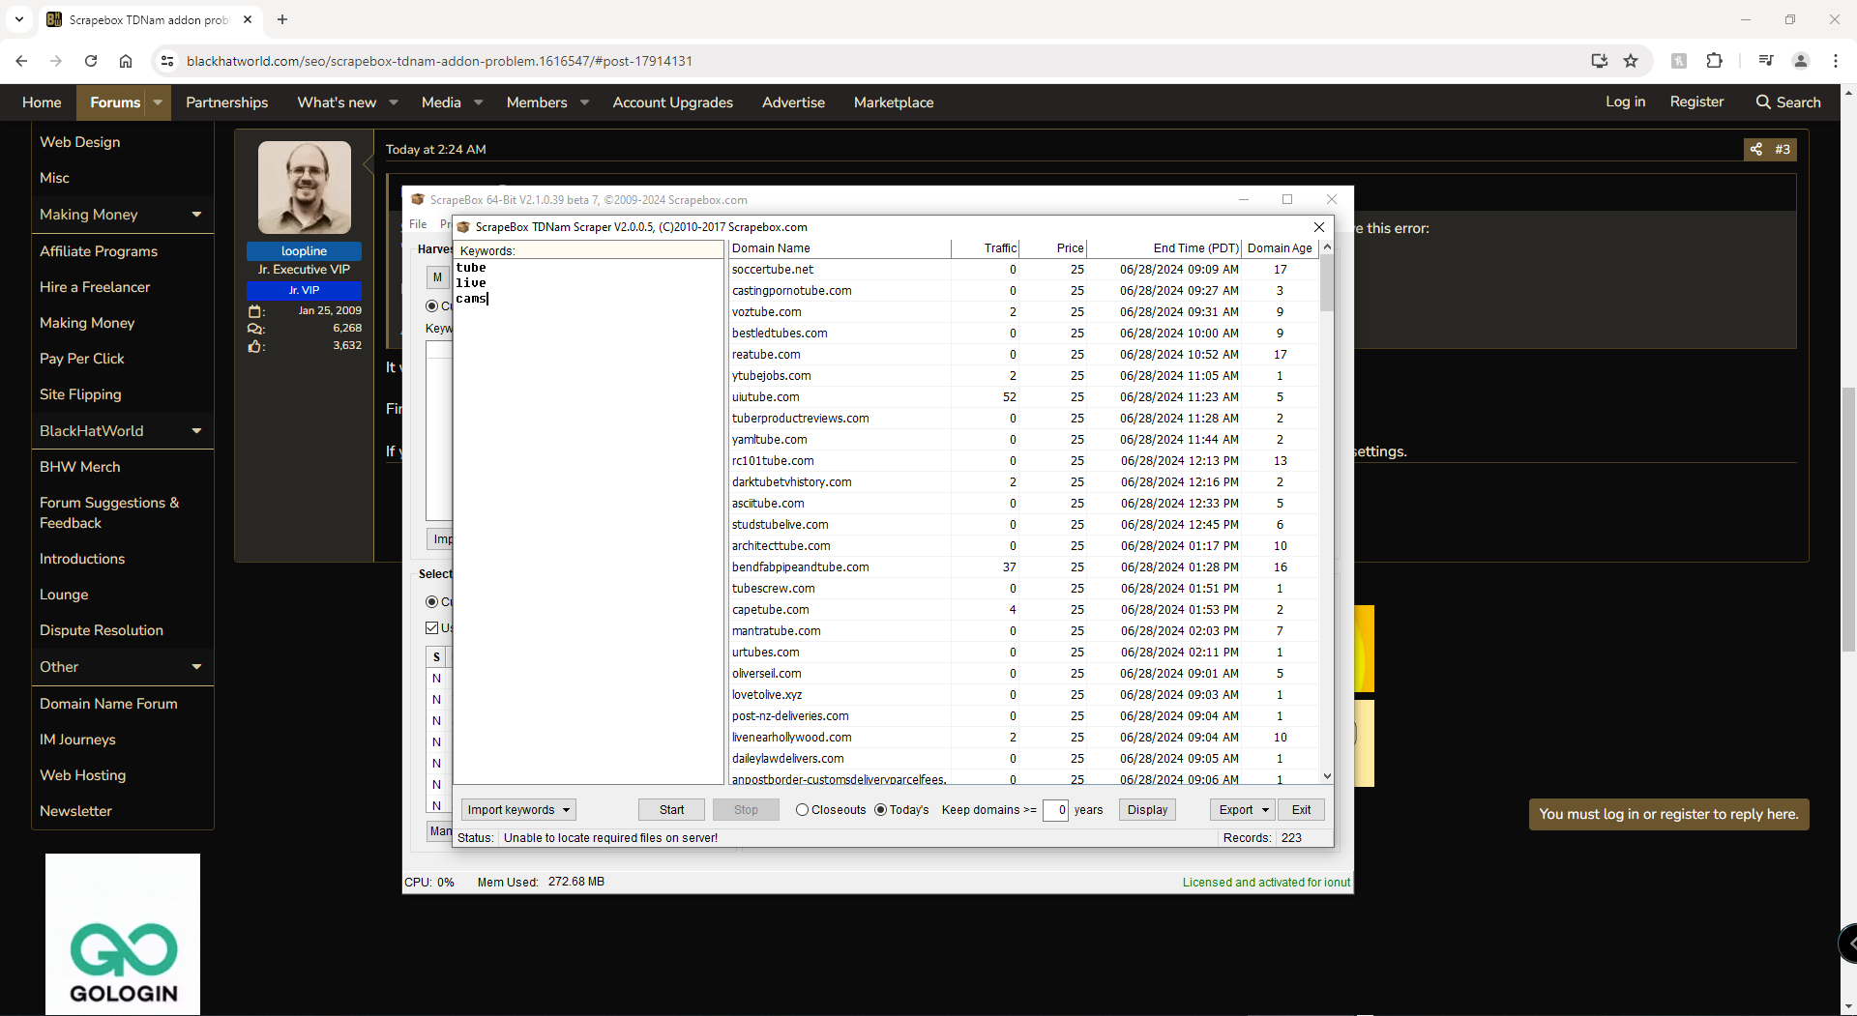The image size is (1857, 1016).
Task: Open the Export dropdown button
Action: 1243,810
